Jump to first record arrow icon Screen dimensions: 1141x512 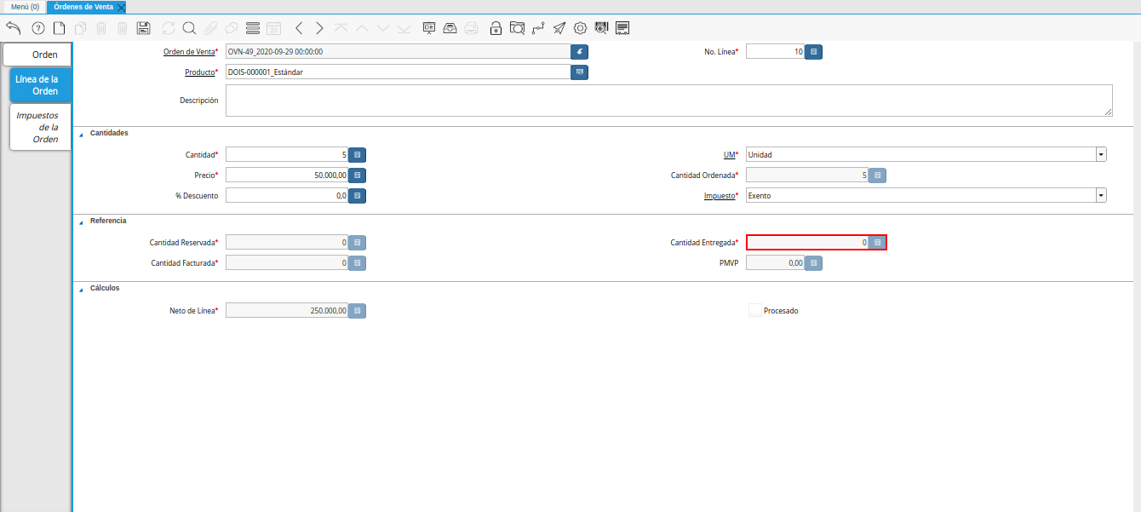(x=341, y=28)
